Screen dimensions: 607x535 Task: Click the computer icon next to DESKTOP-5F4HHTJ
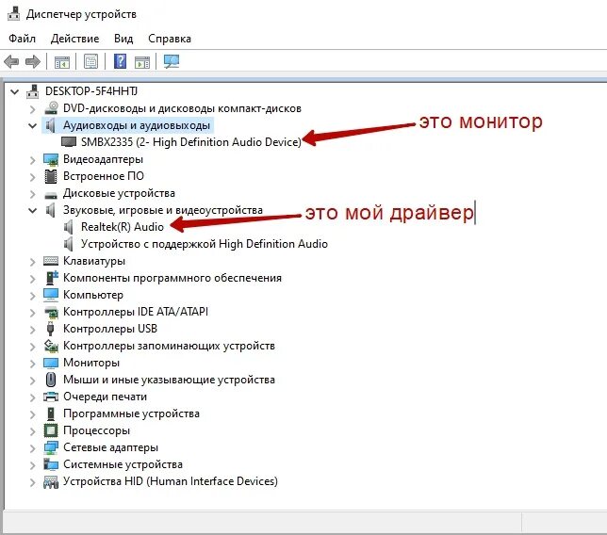tap(32, 91)
